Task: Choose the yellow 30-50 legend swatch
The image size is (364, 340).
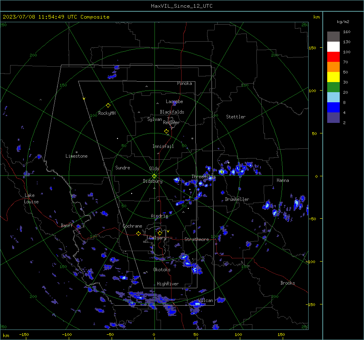Action: pyautogui.click(x=333, y=77)
